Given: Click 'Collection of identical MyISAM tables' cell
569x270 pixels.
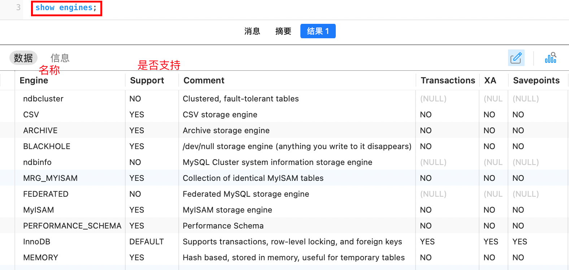Looking at the screenshot, I should pos(253,178).
